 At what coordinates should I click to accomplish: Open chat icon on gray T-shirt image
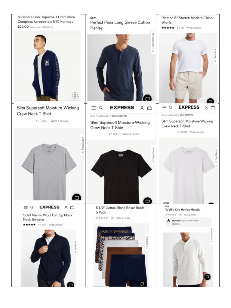pyautogui.click(x=77, y=198)
